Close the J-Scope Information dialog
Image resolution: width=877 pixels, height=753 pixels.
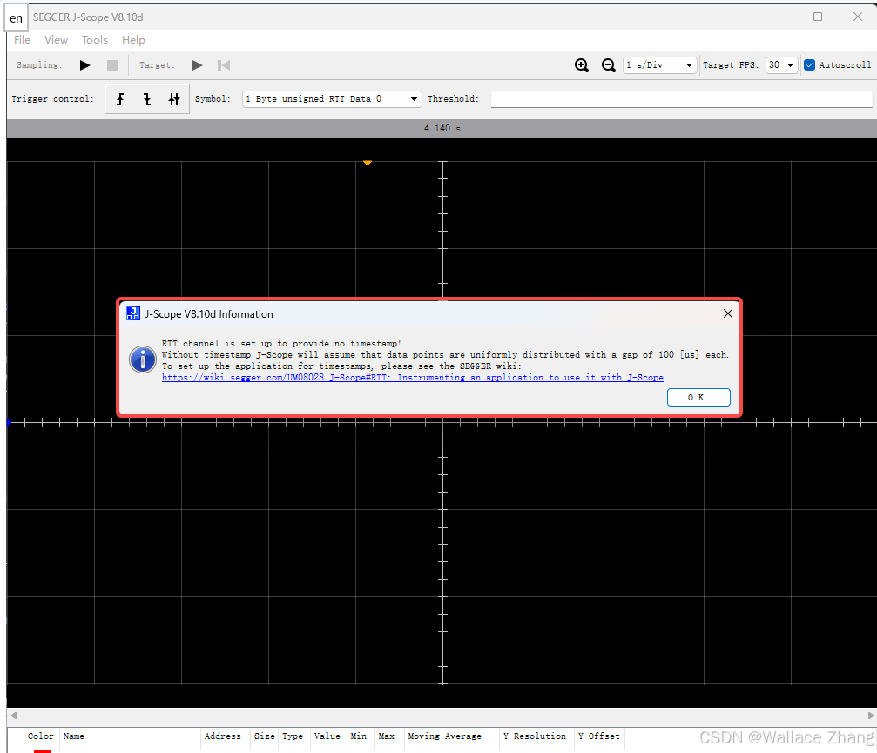pos(728,313)
